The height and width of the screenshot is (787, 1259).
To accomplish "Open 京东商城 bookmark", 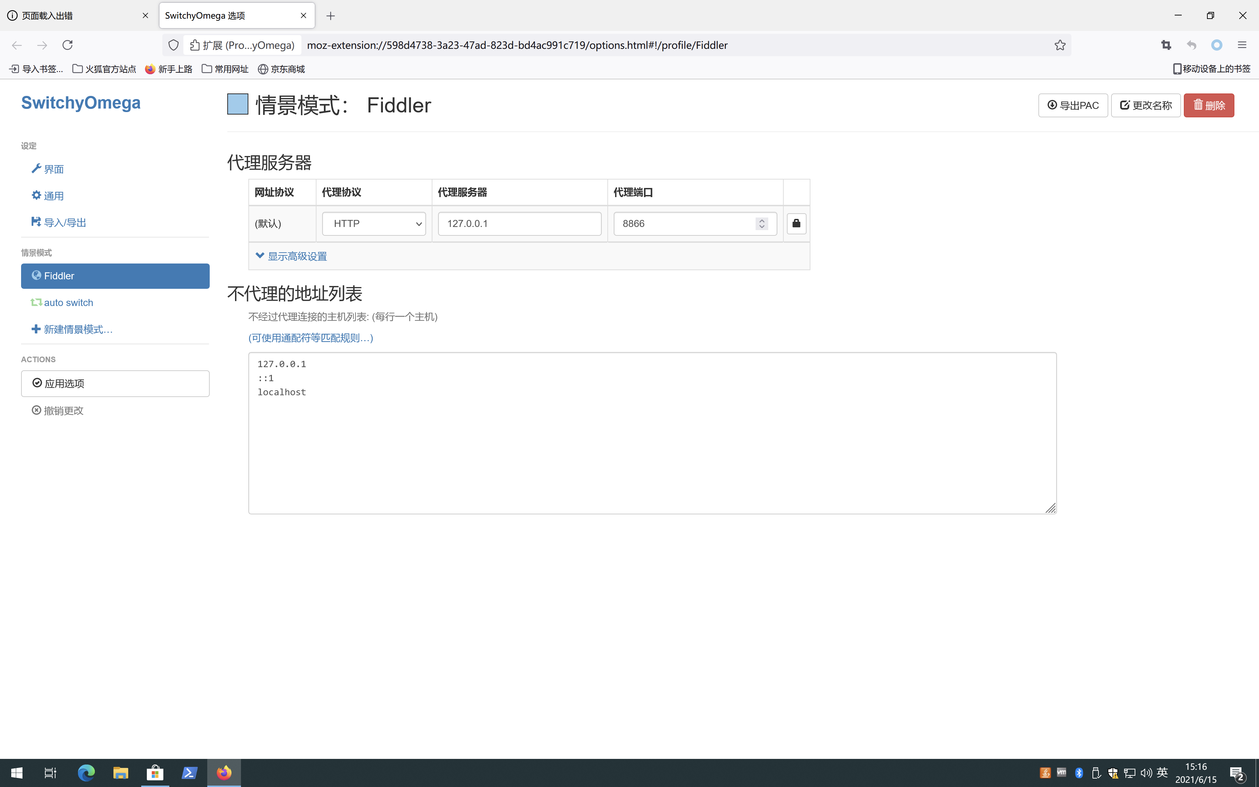I will 281,69.
